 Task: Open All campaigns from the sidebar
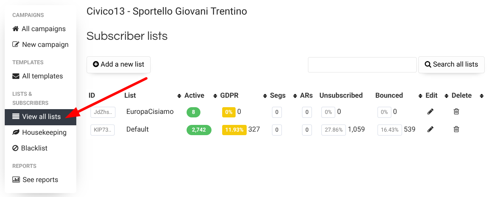tap(39, 29)
